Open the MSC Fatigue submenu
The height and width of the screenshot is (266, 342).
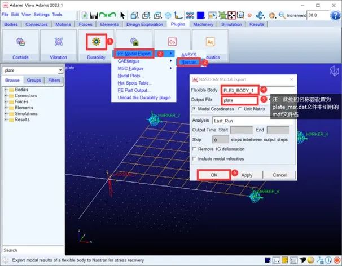[144, 68]
